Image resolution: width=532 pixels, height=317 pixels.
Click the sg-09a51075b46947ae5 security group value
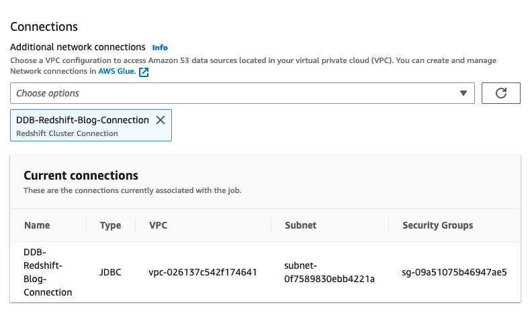point(454,272)
